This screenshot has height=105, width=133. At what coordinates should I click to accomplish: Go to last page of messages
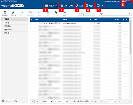click(x=119, y=101)
